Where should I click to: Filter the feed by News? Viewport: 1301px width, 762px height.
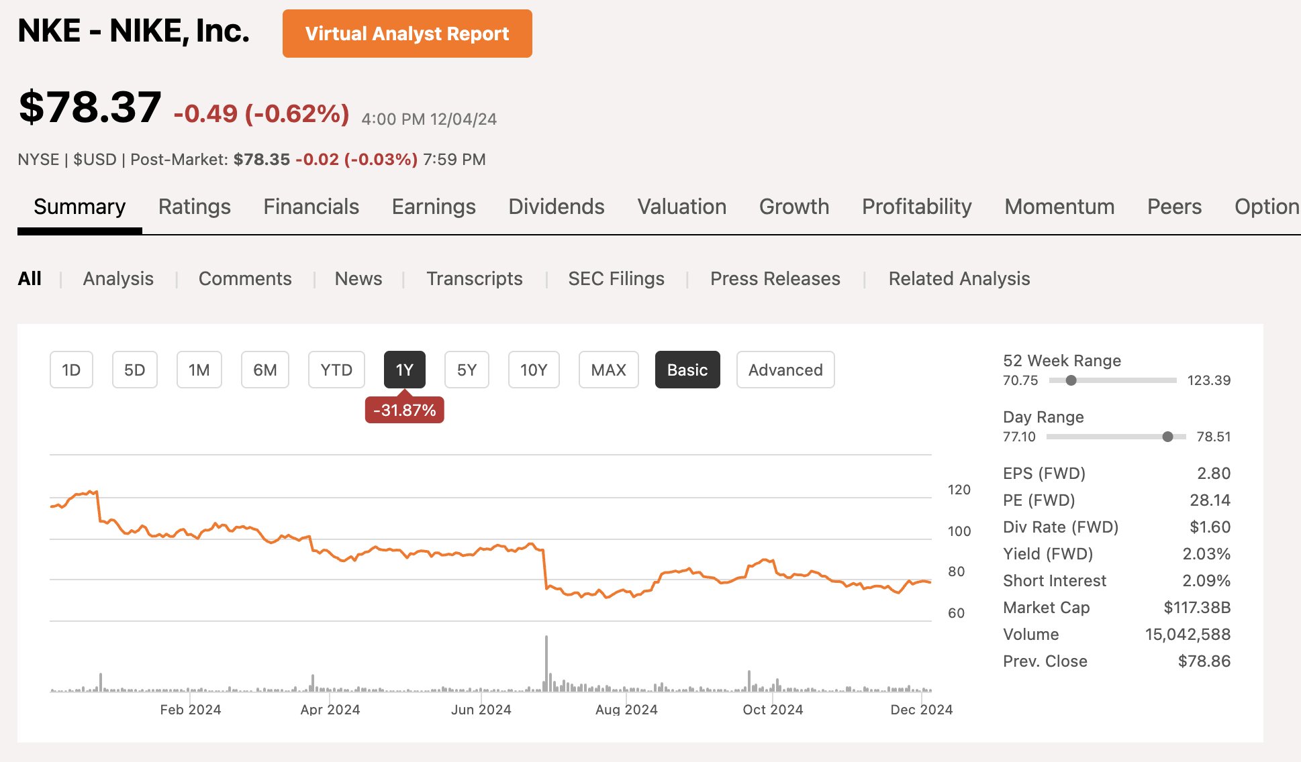[x=358, y=278]
